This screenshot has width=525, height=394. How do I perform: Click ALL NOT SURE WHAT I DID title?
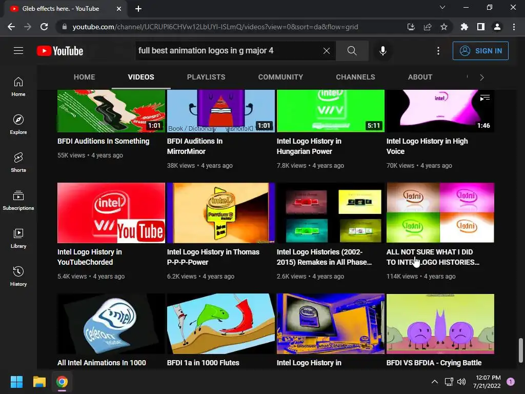pos(433,257)
